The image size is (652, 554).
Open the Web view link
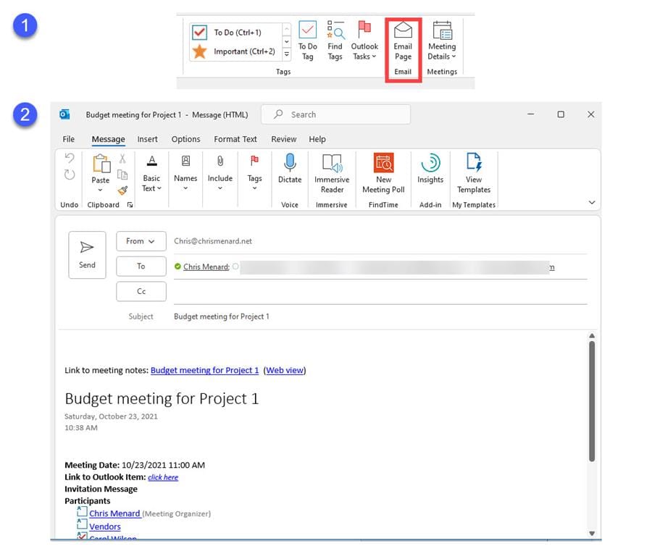[285, 370]
